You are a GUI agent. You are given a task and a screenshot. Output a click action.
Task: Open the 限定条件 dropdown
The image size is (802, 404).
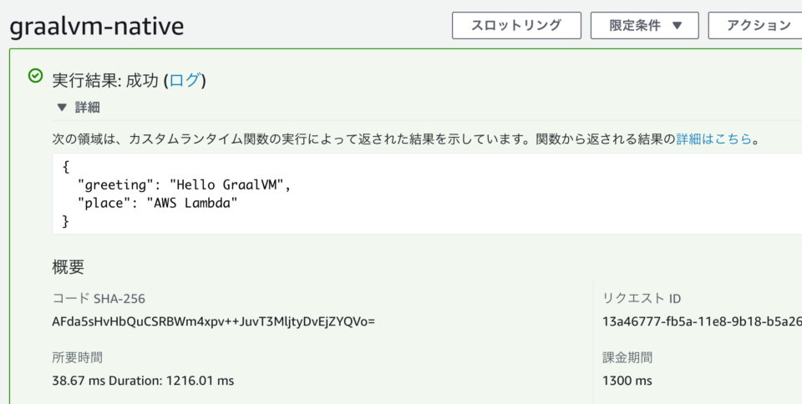(644, 26)
